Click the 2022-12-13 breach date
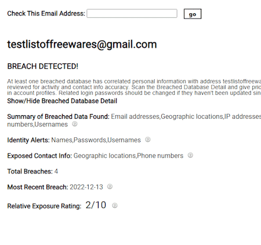This screenshot has width=261, height=245. [x=86, y=187]
